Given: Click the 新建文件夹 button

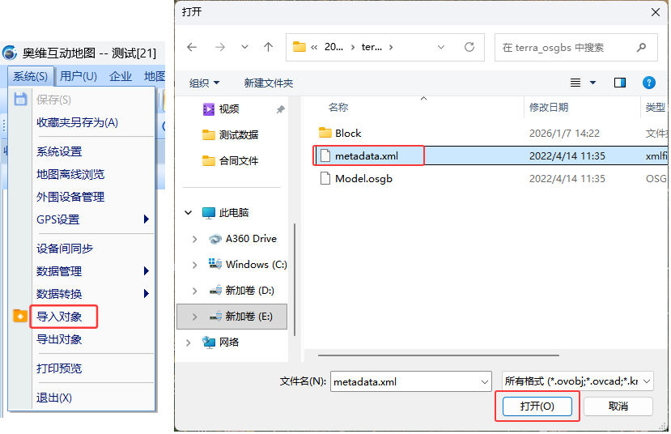Looking at the screenshot, I should click(x=268, y=83).
